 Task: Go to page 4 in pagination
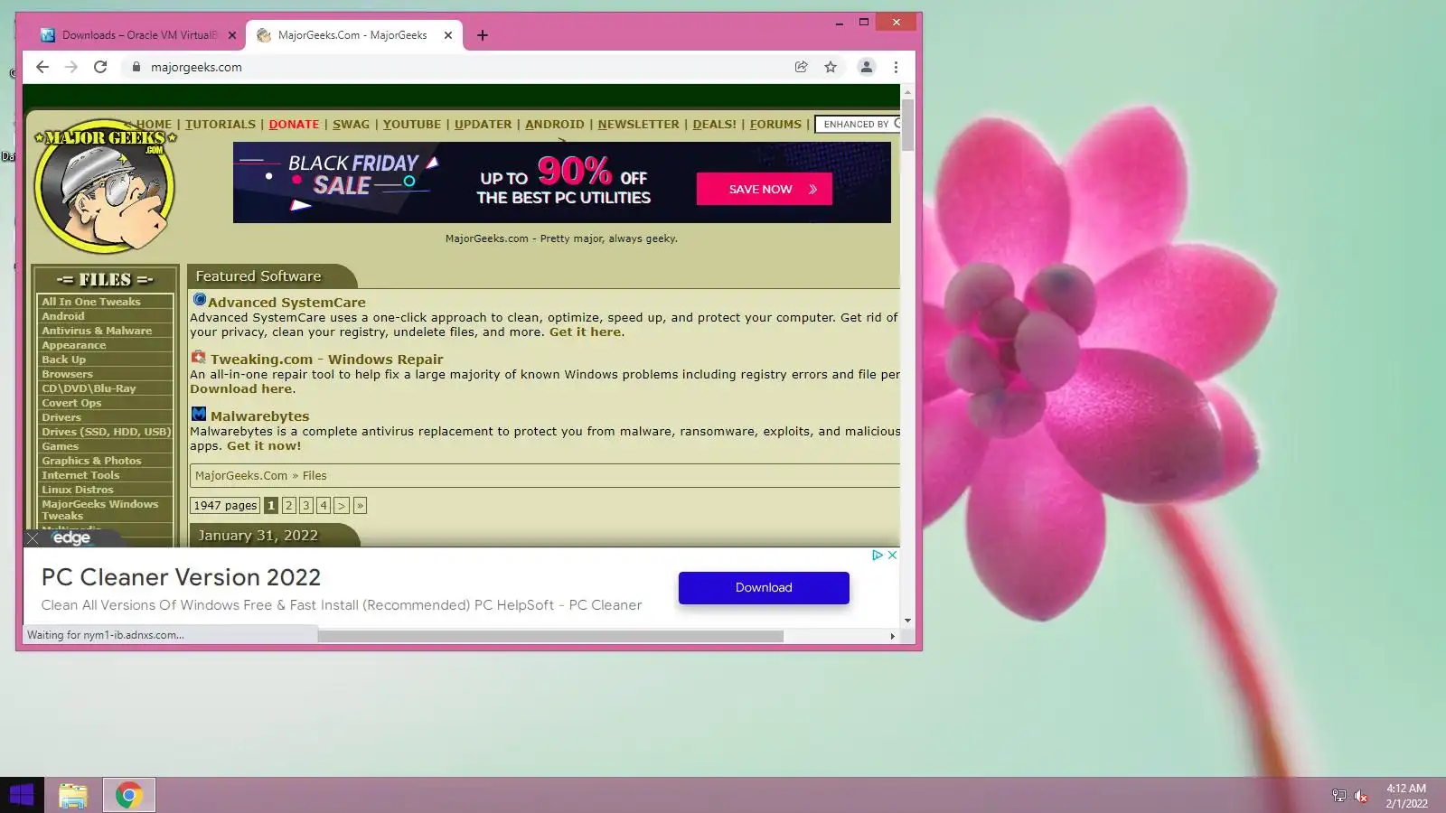[323, 506]
